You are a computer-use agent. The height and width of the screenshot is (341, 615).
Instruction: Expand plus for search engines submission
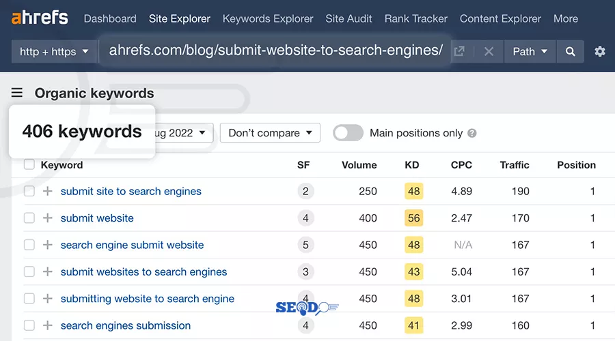pyautogui.click(x=47, y=325)
